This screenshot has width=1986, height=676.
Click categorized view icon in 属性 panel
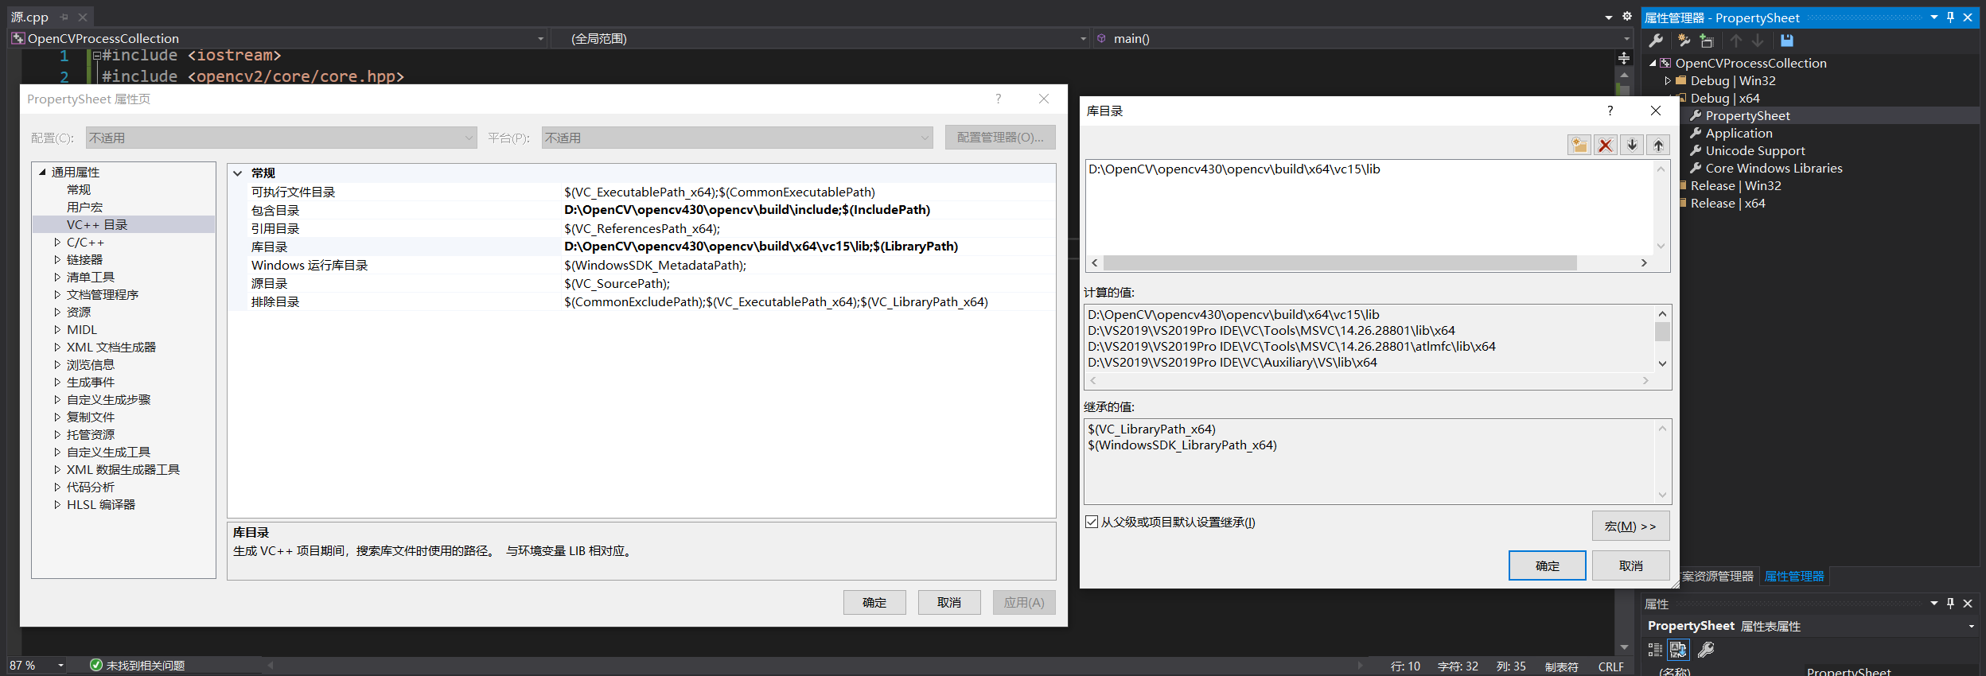click(x=1655, y=650)
